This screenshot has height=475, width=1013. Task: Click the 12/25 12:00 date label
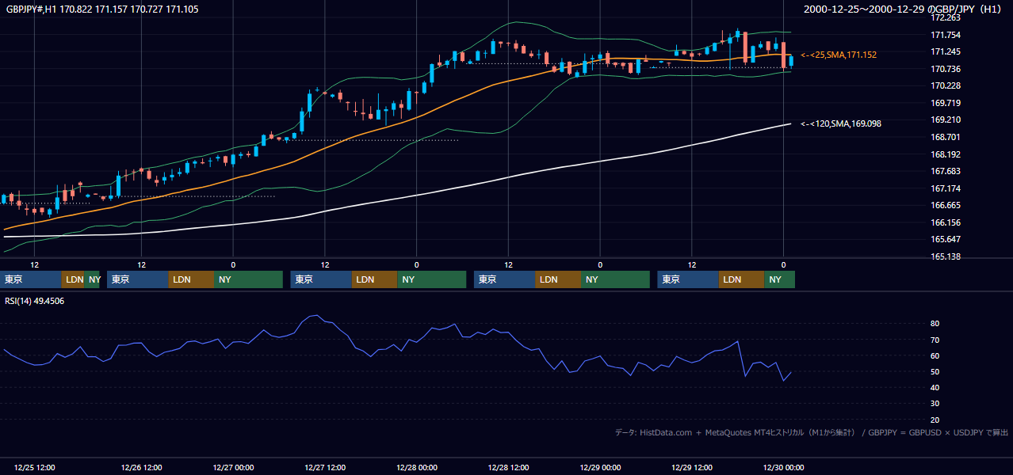click(34, 468)
